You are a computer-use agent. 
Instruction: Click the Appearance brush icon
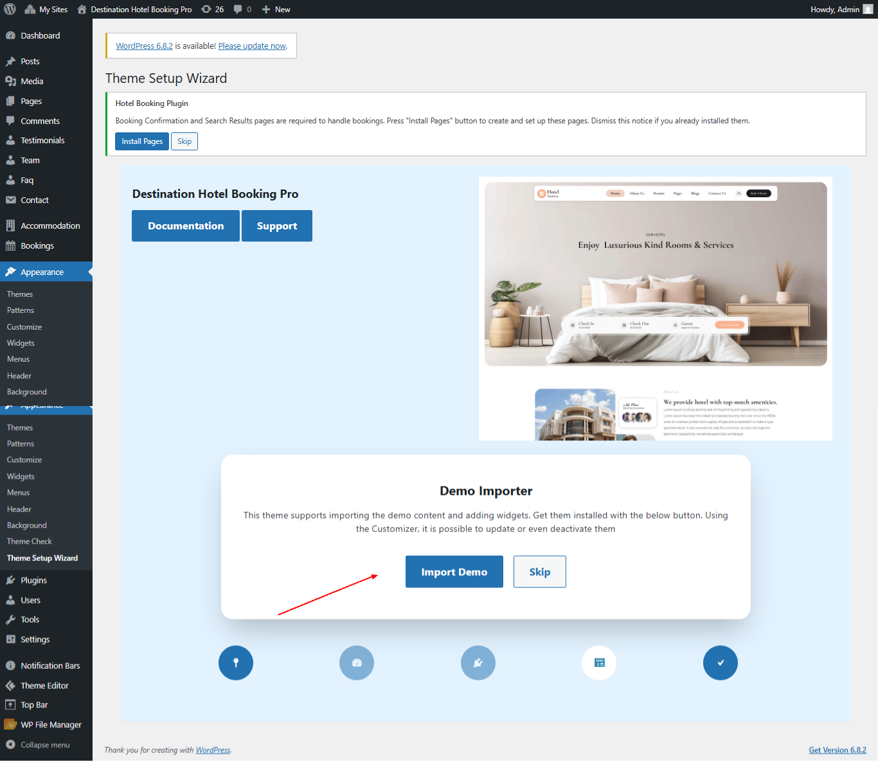pos(10,272)
